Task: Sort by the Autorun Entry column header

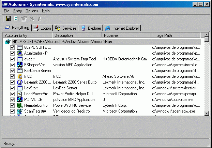Action: (x=28, y=35)
